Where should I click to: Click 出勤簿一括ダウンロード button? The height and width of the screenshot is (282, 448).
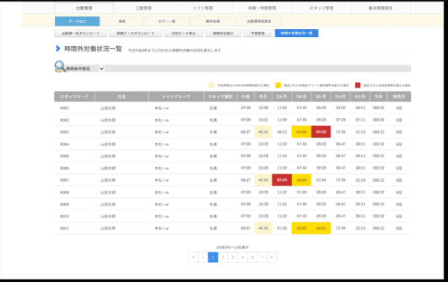(x=80, y=33)
